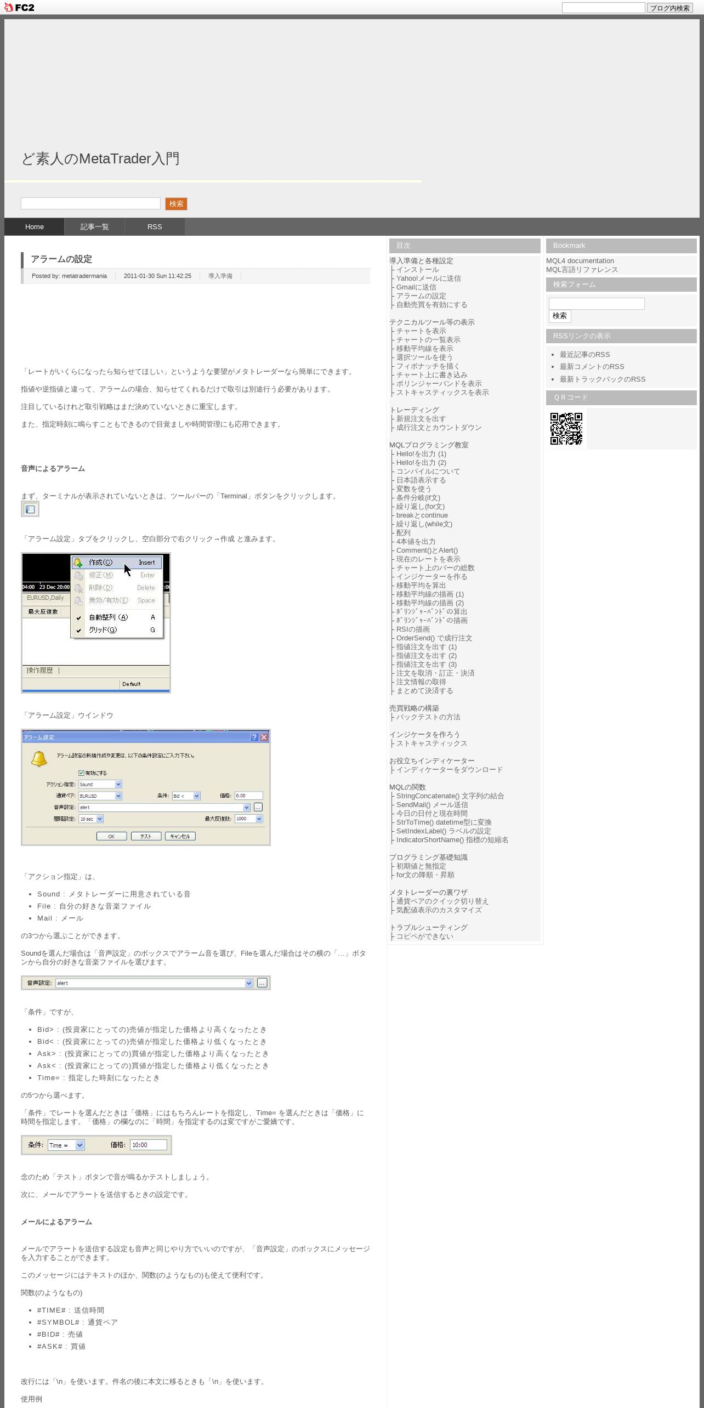The height and width of the screenshot is (1408, 704).
Task: Click the Time = 条件 screenshot image
Action: (96, 1145)
